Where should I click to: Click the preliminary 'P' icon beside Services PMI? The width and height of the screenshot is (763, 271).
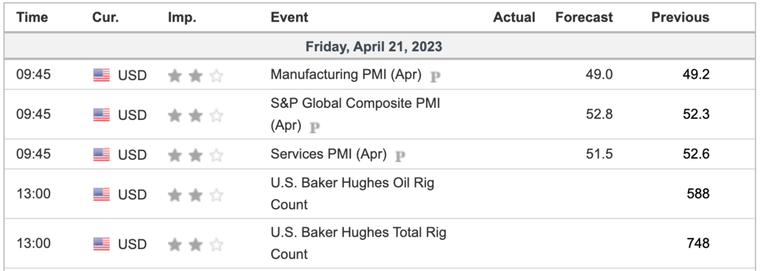[x=400, y=155]
